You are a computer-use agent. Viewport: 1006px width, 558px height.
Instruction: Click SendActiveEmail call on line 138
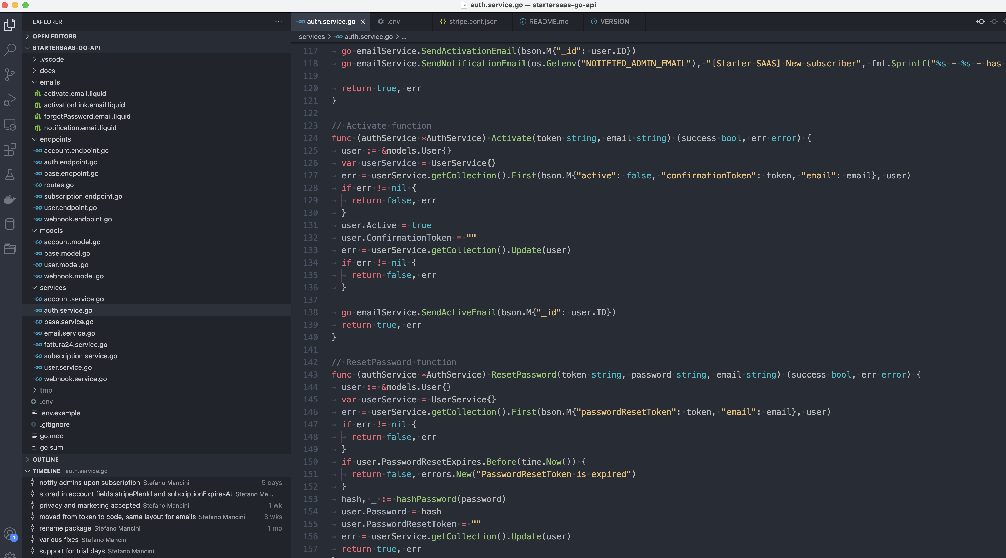pyautogui.click(x=458, y=312)
